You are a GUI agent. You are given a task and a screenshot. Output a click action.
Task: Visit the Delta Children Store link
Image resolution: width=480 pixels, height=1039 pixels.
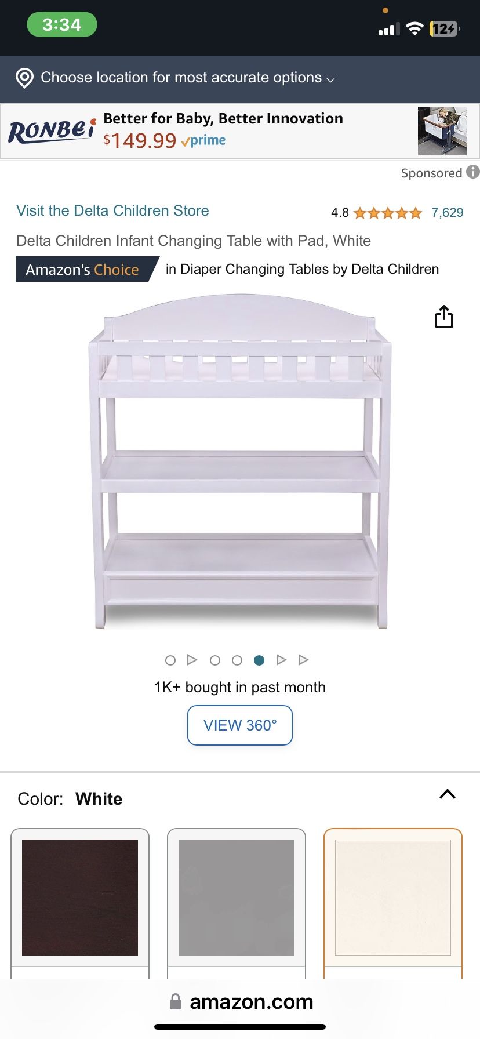pos(112,210)
